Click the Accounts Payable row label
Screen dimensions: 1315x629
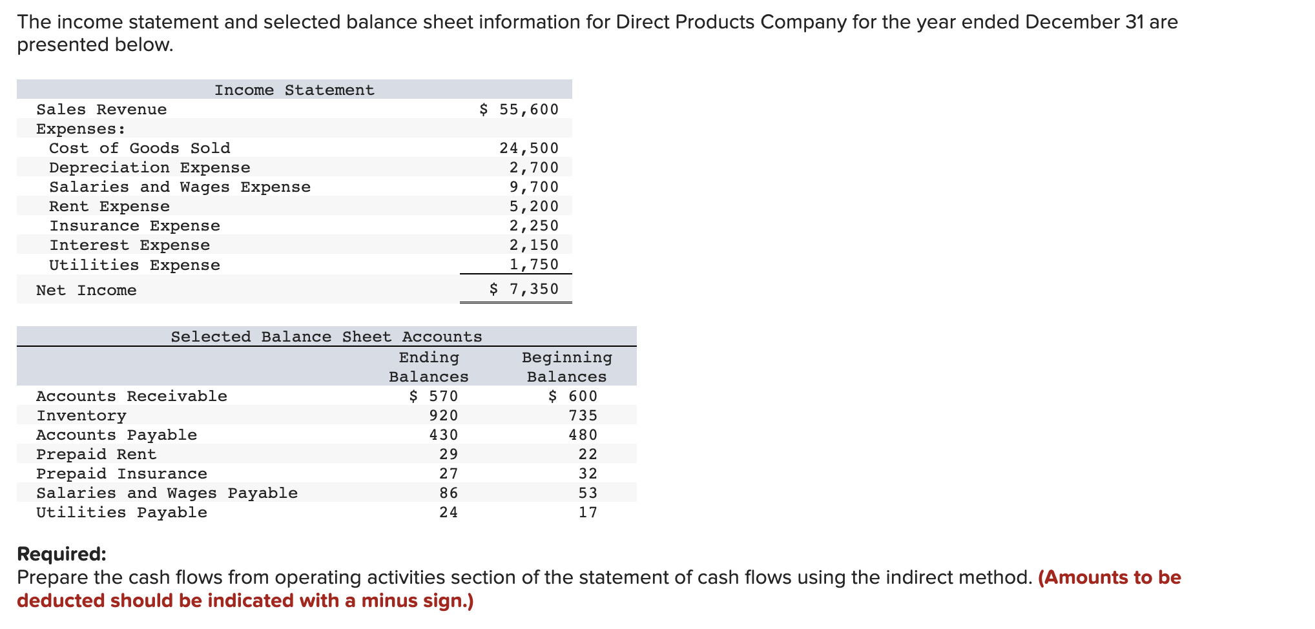pyautogui.click(x=116, y=435)
